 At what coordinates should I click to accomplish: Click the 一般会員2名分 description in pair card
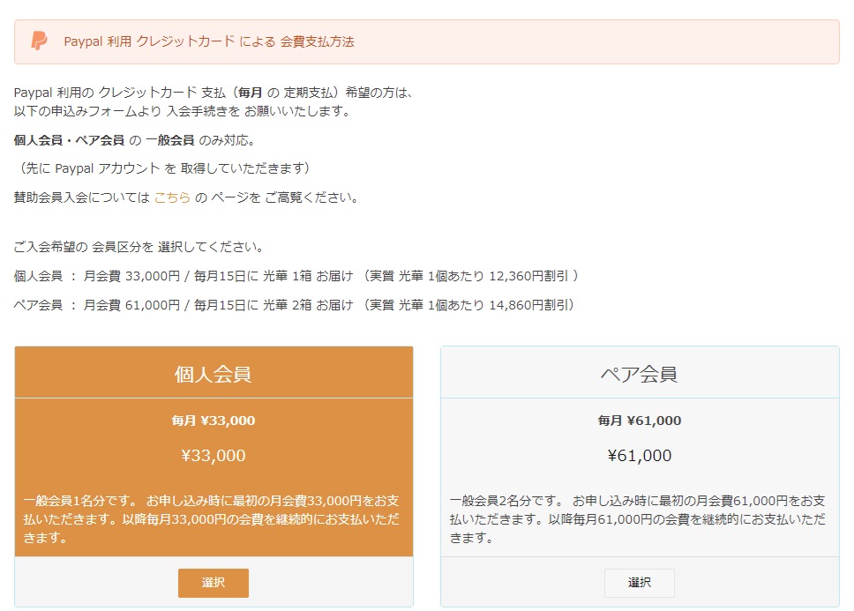point(639,518)
